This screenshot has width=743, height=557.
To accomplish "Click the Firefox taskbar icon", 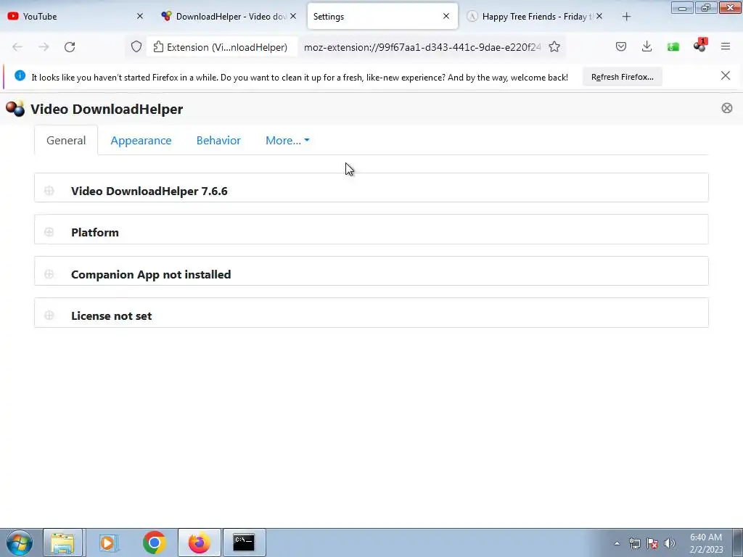I will 199,542.
